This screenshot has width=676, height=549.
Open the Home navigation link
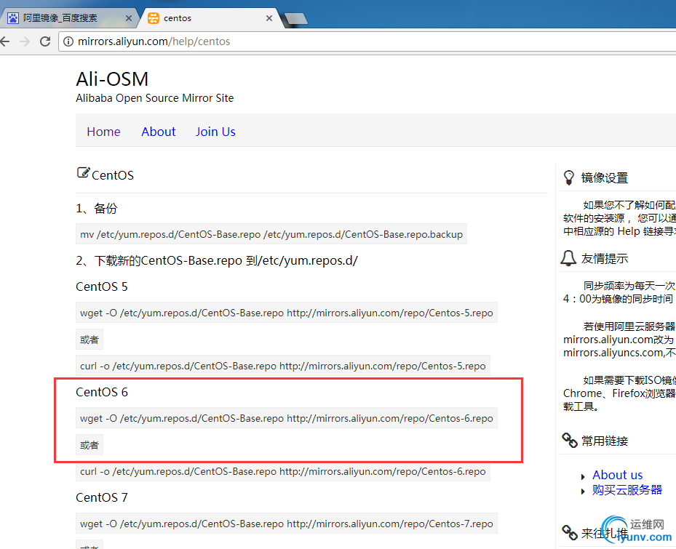click(x=103, y=132)
